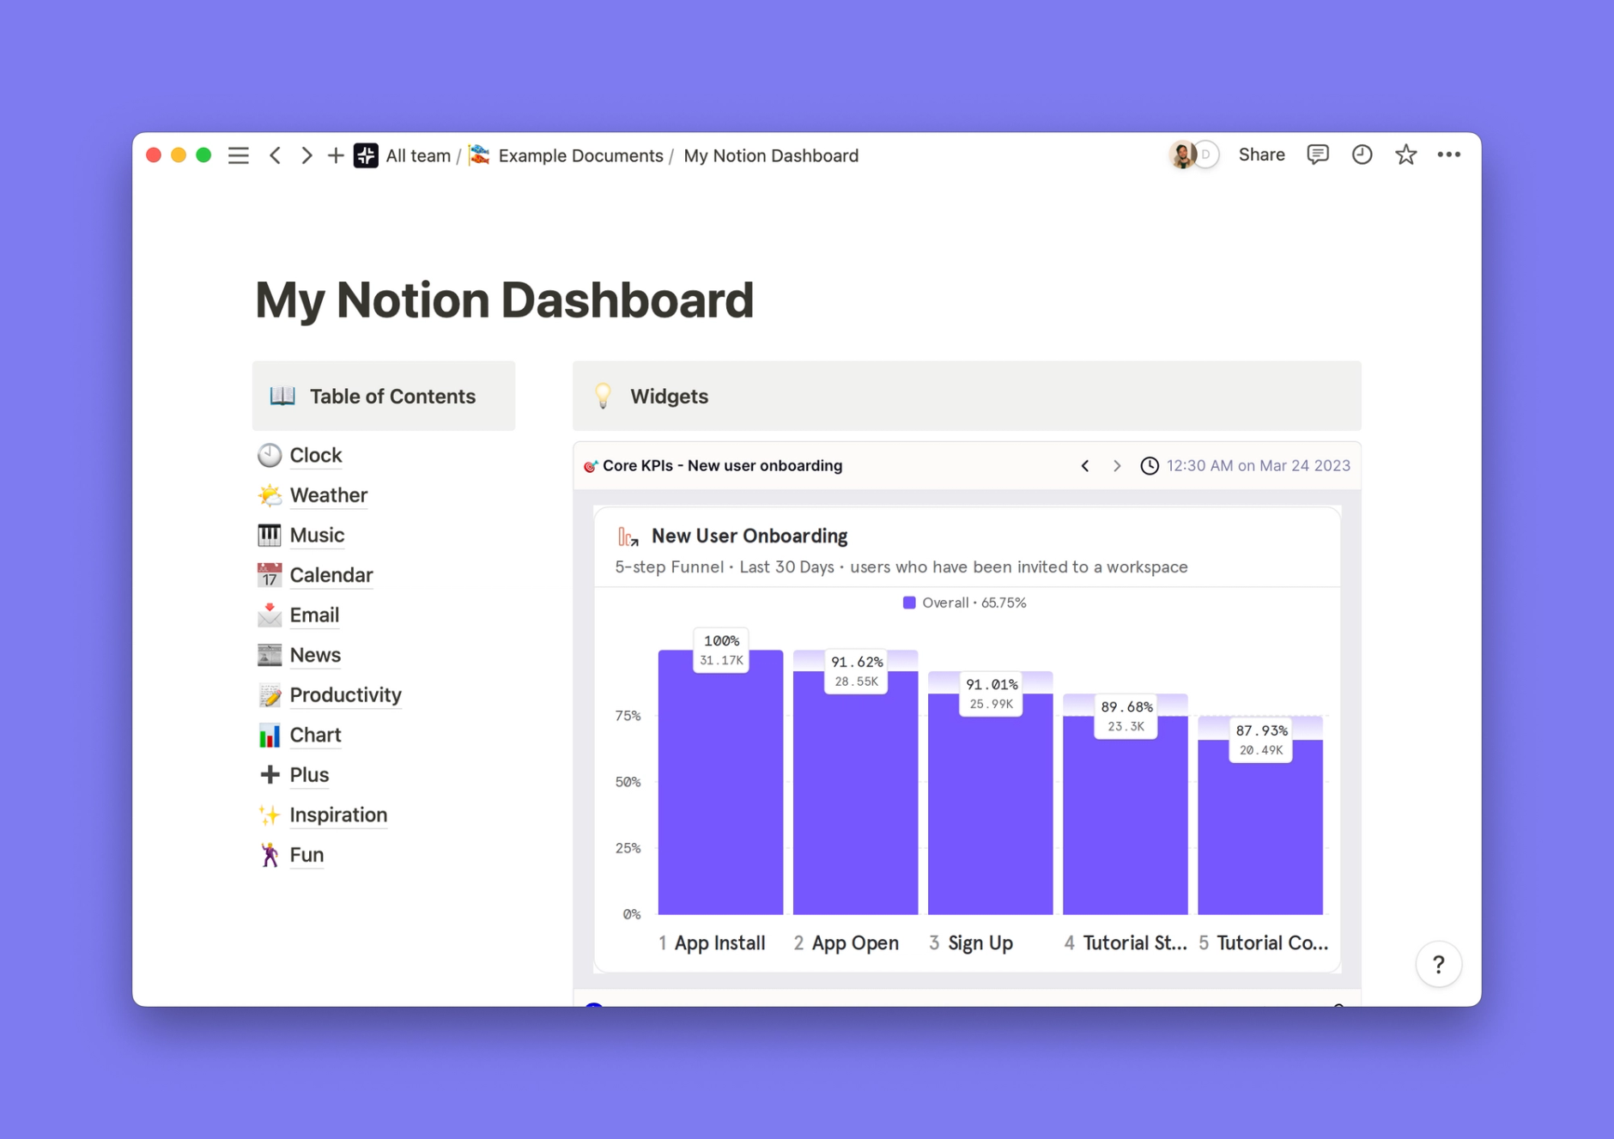
Task: Click the sun-cloud icon beside Weather
Action: (x=270, y=495)
